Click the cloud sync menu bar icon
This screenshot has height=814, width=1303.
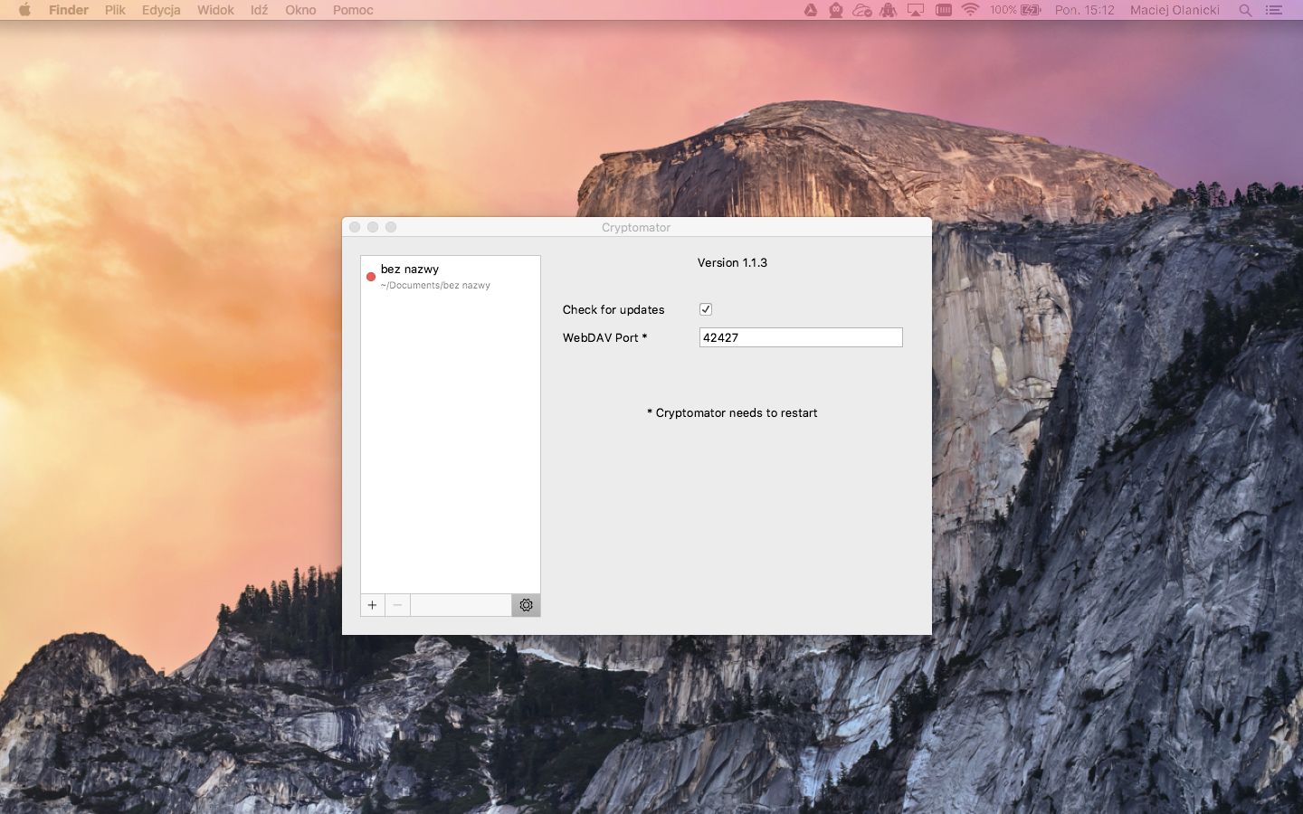(862, 10)
